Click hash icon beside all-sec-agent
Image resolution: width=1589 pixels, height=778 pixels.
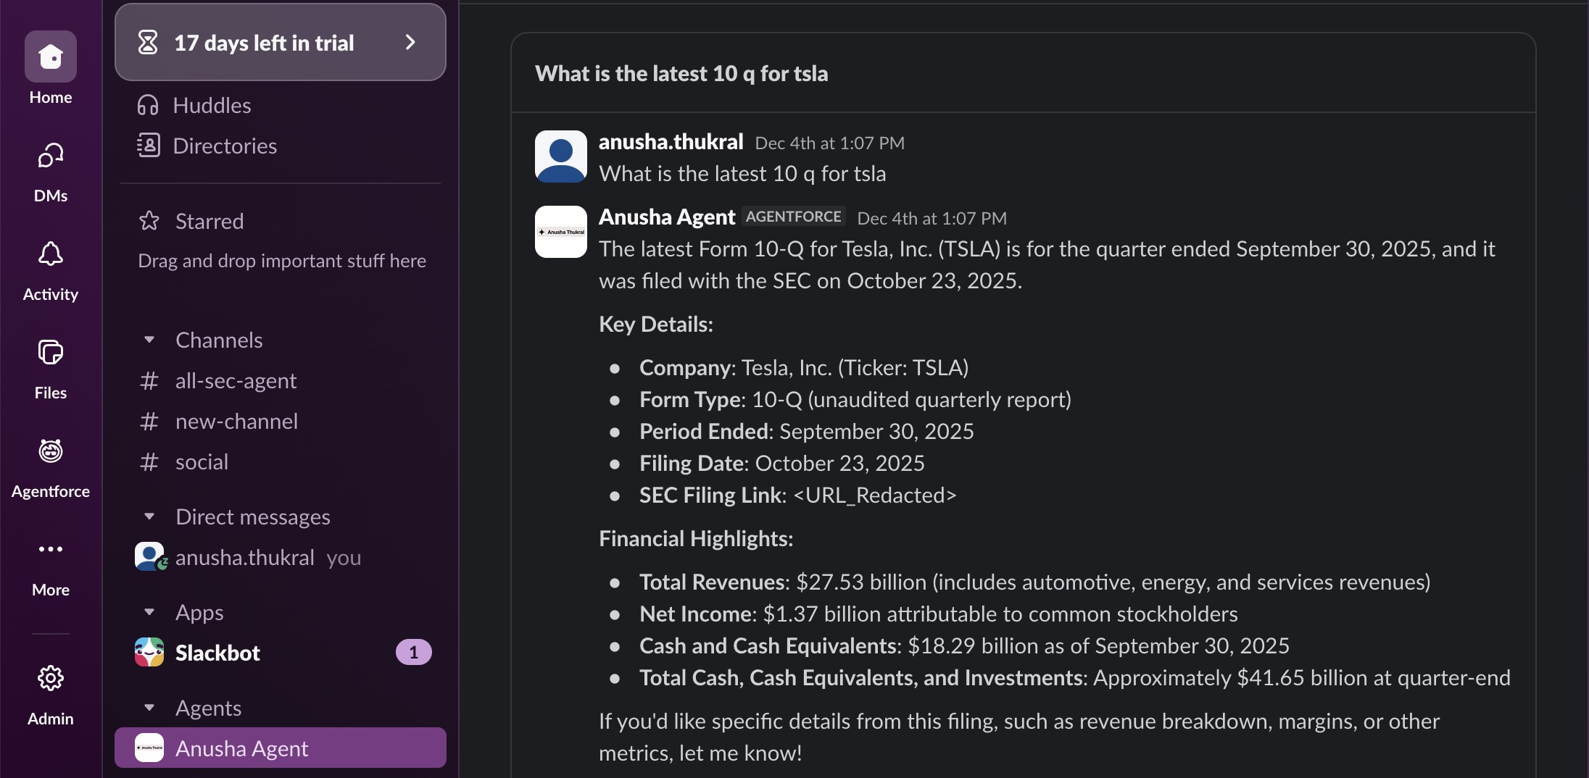[x=149, y=380]
